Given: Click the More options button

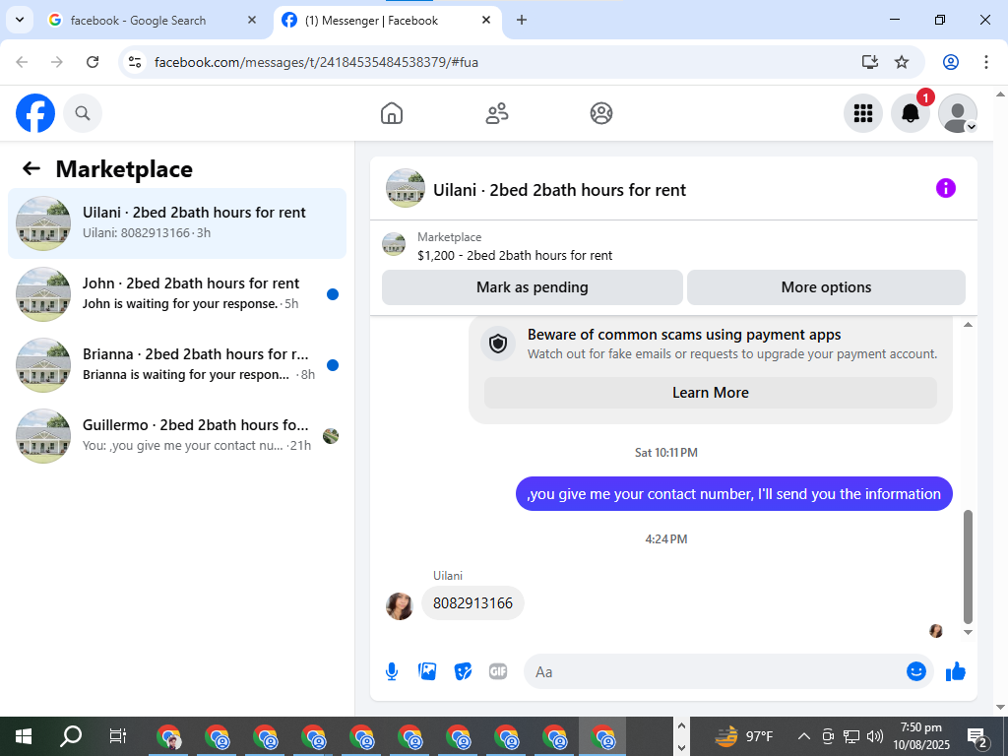Looking at the screenshot, I should click(826, 287).
